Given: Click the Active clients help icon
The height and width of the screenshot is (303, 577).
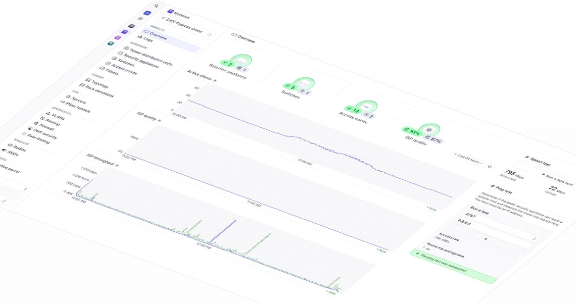Looking at the screenshot, I should click(215, 80).
